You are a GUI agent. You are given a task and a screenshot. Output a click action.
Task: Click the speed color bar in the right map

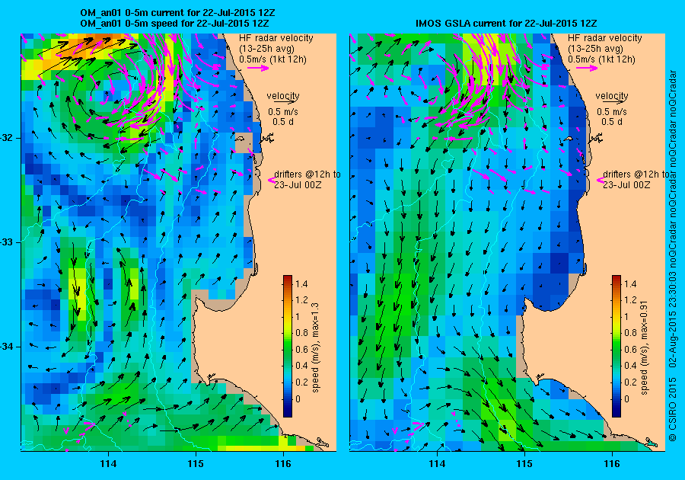tap(616, 346)
